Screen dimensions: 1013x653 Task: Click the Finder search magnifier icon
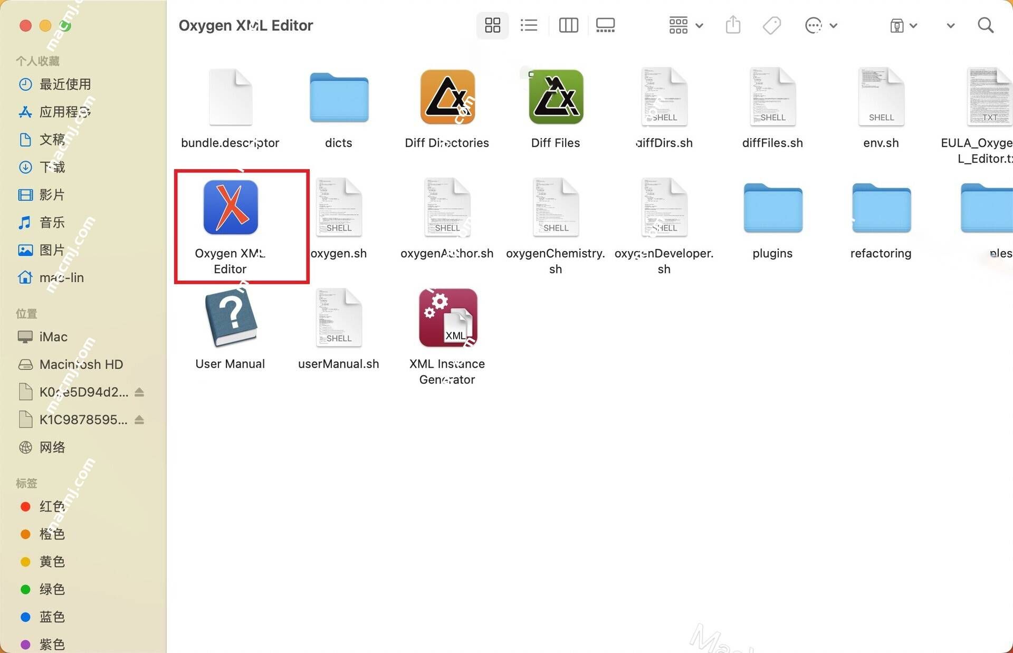(x=986, y=25)
